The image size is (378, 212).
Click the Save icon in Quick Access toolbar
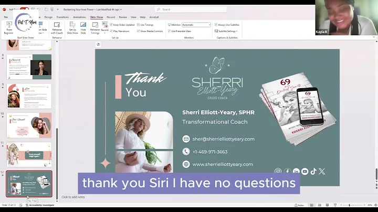coord(33,9)
